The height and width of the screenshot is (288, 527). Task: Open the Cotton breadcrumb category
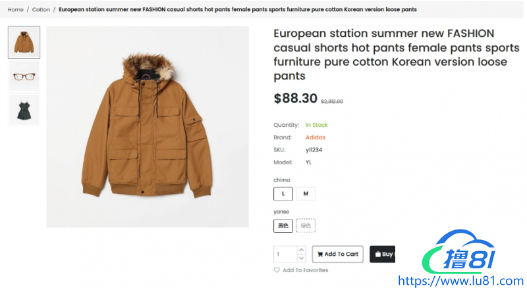tap(41, 10)
